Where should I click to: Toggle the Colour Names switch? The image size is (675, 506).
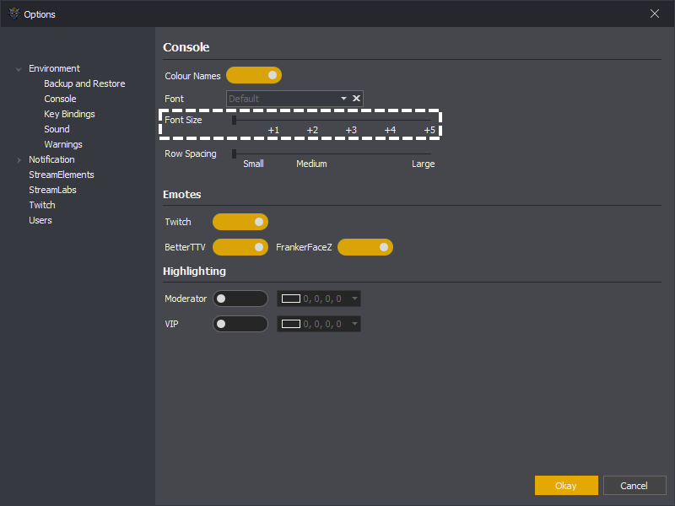254,75
